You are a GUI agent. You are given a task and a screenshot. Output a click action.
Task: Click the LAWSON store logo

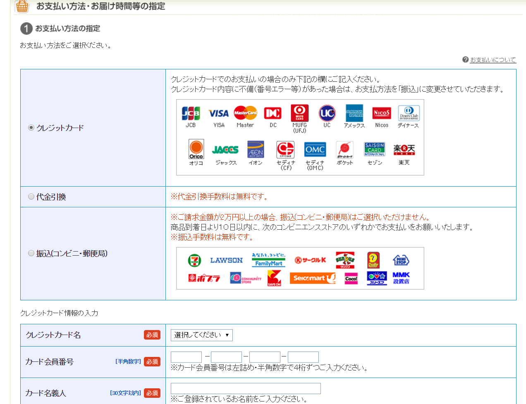226,260
